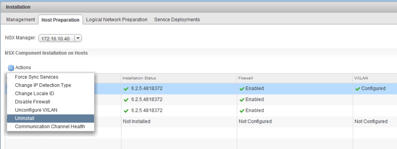Click the Actions label text
Screen dimensions: 397x149
[23, 68]
